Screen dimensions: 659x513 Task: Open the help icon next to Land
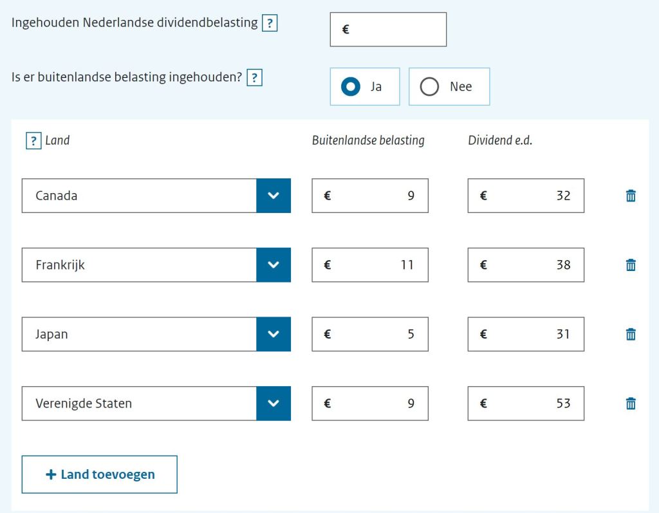[33, 140]
